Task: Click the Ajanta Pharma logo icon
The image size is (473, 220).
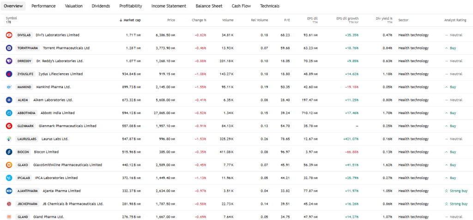Action: 9,191
